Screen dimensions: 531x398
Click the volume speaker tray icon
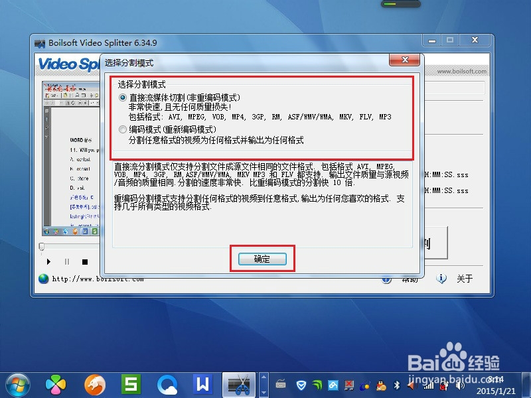pos(460,385)
